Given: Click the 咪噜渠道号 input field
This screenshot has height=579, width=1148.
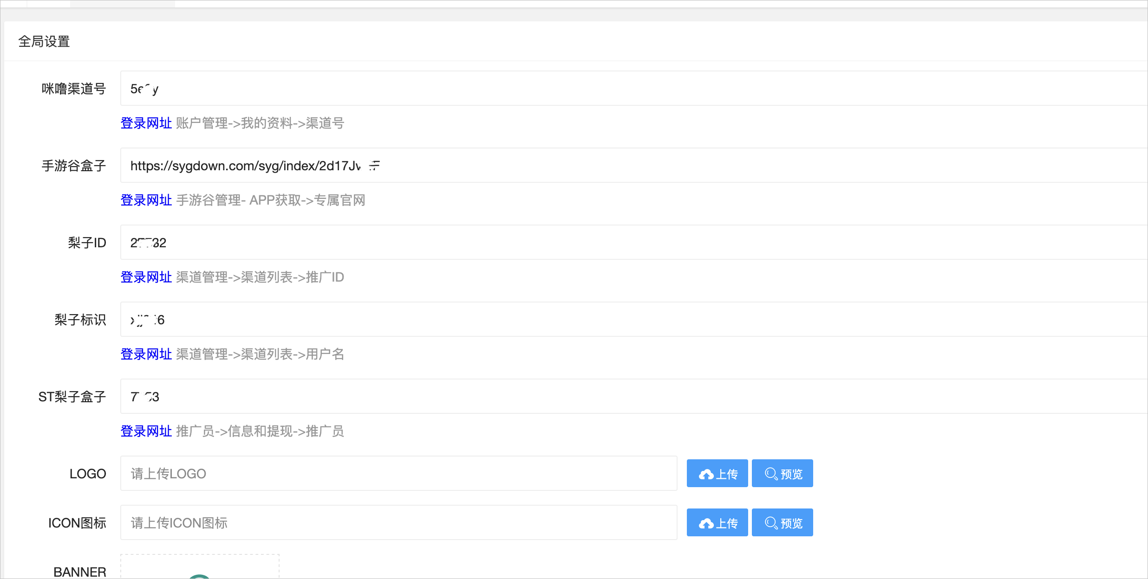Looking at the screenshot, I should pos(634,88).
